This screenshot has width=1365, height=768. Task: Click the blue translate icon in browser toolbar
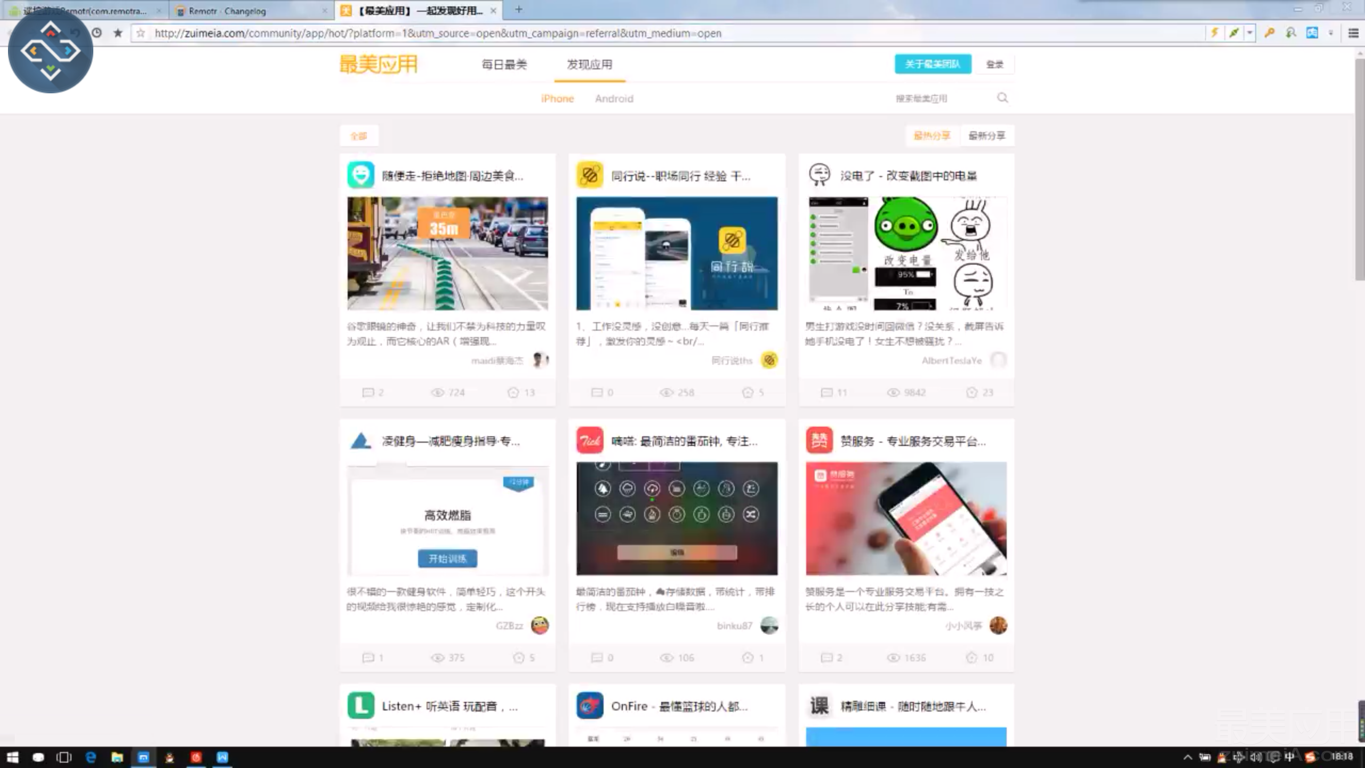pos(1312,33)
